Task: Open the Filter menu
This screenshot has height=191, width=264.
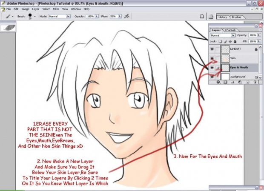Action: tap(56, 9)
